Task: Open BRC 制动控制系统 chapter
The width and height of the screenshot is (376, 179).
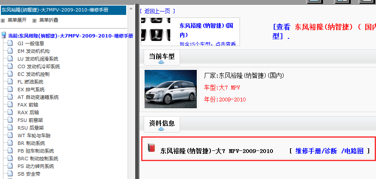Action: pyautogui.click(x=38, y=159)
